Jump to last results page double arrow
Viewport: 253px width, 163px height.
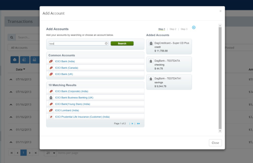(x=138, y=124)
